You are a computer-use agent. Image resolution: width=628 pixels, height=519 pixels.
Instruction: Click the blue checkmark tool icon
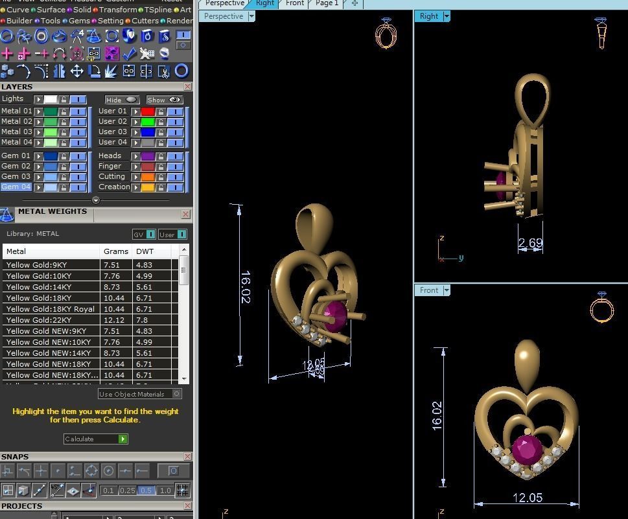pyautogui.click(x=129, y=53)
